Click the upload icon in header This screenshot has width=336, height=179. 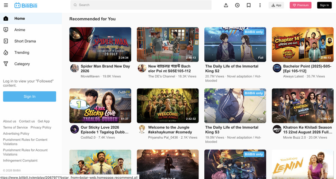(x=226, y=5)
